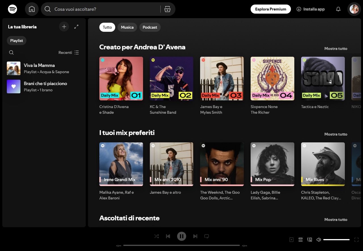Viewport: 363px width, 251px height.
Task: Expand La tua libreria panel
Action: (x=76, y=27)
